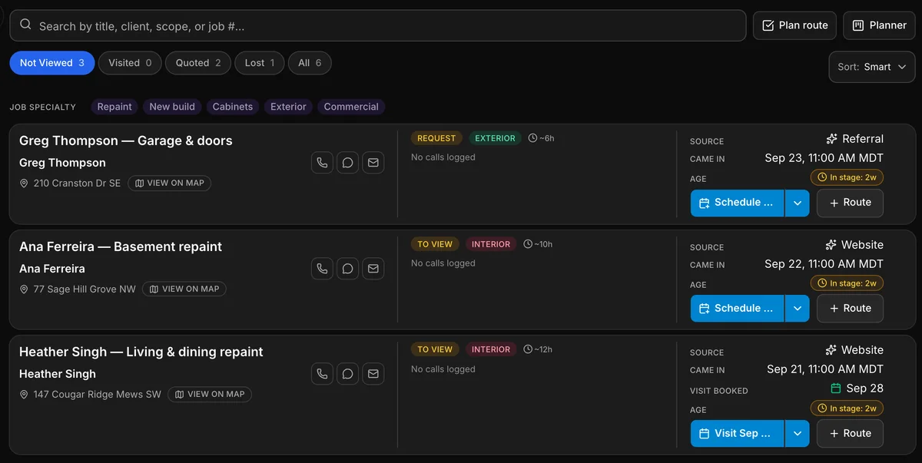Schedule a visit for Greg Thompson
Image resolution: width=922 pixels, height=463 pixels.
pyautogui.click(x=737, y=203)
